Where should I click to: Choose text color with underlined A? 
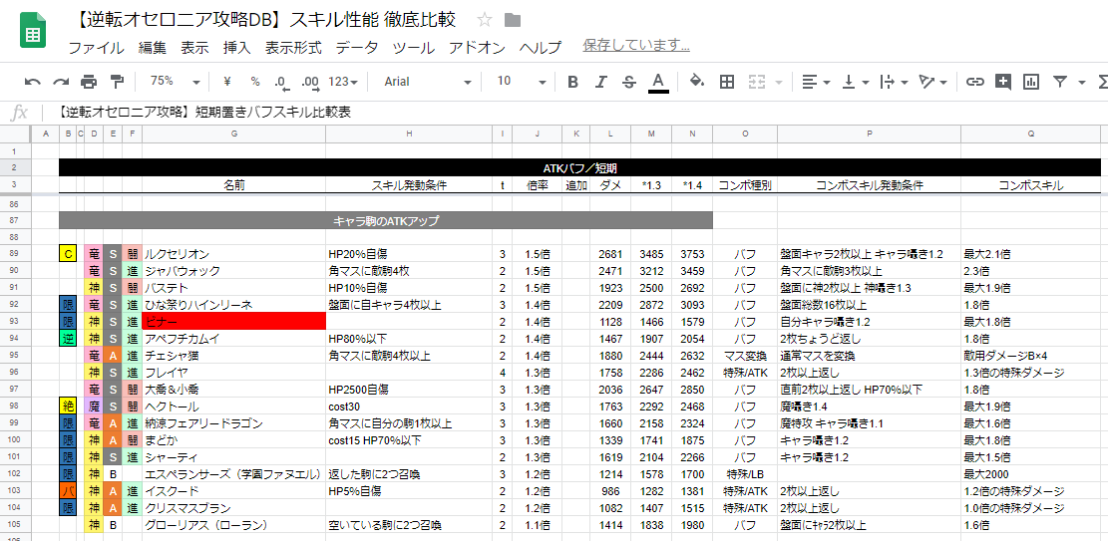[x=658, y=82]
